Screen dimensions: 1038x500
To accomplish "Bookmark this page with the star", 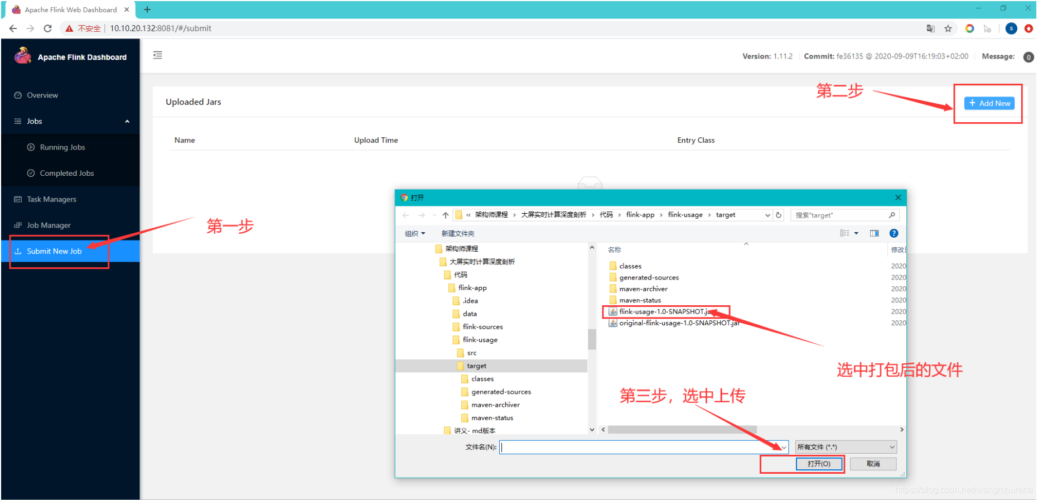I will tap(948, 28).
